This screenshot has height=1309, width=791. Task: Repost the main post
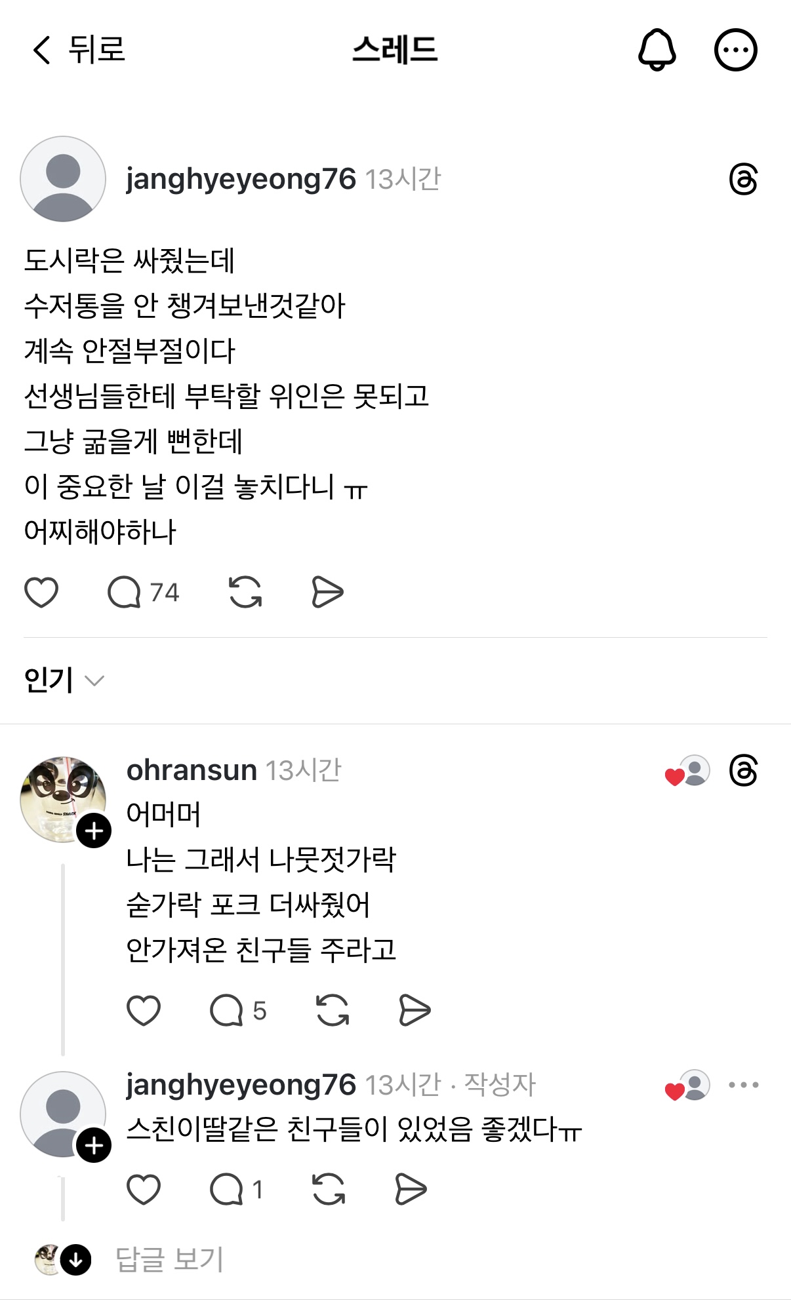click(245, 593)
